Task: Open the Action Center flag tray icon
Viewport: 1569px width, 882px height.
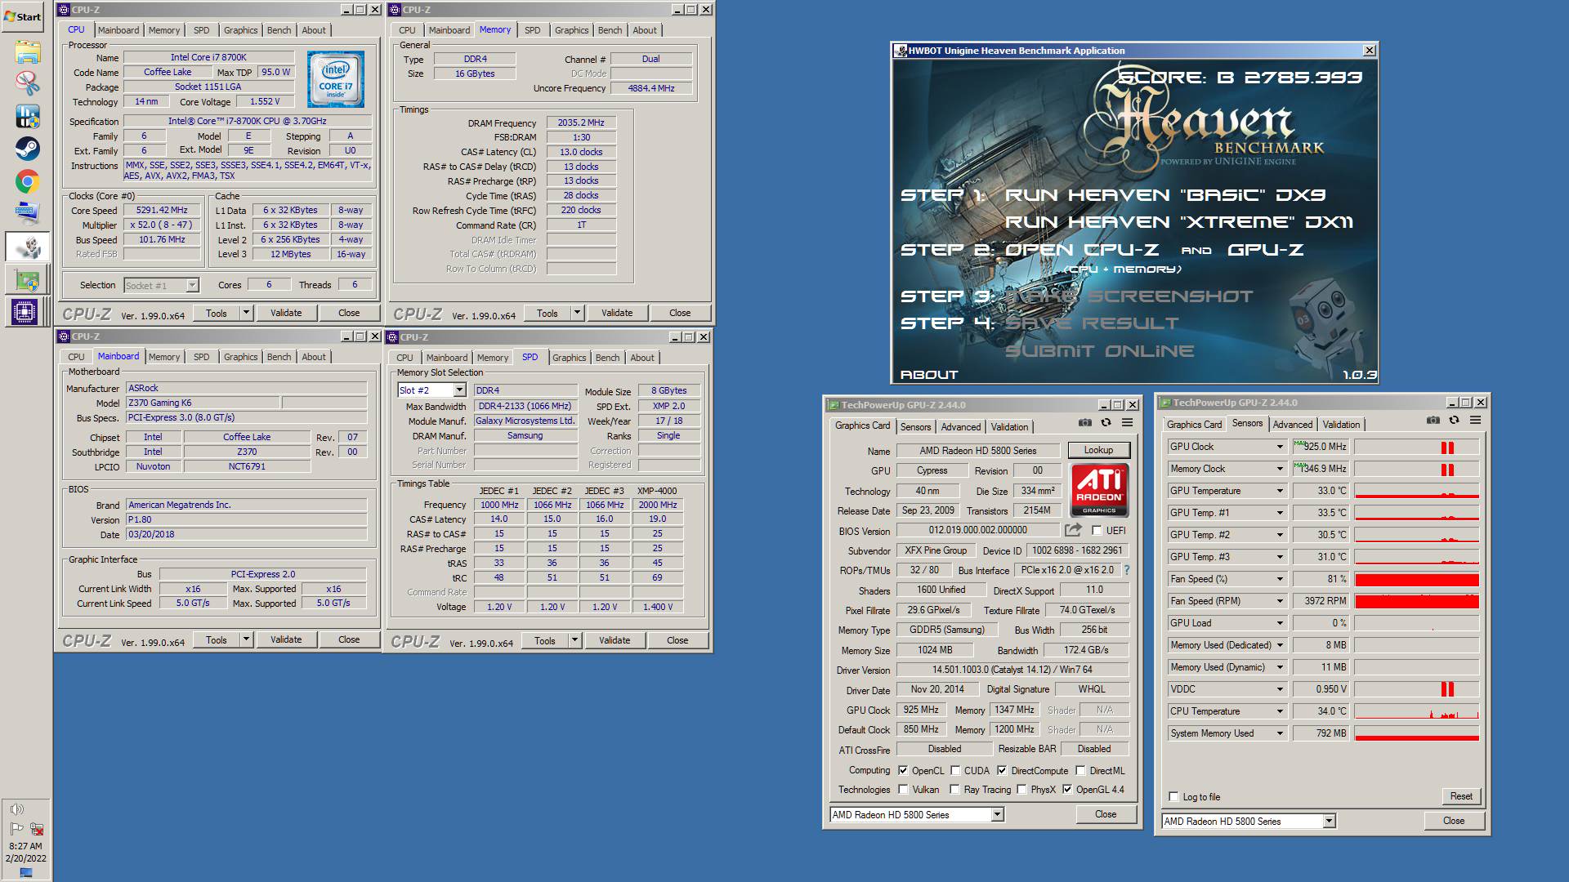Action: [17, 829]
